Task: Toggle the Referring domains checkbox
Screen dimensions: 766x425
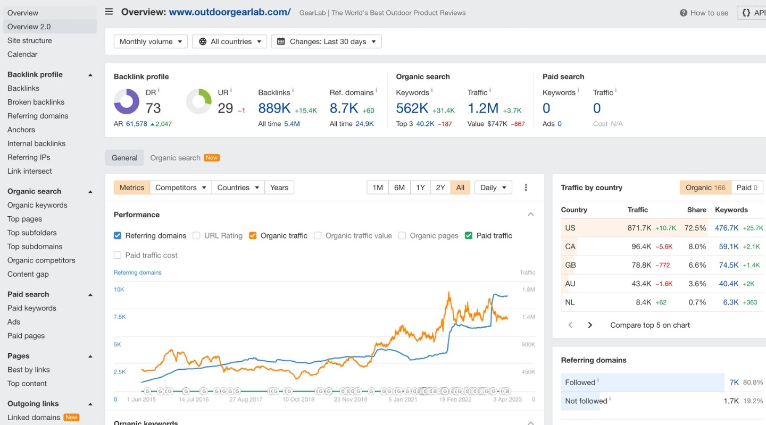Action: (118, 235)
